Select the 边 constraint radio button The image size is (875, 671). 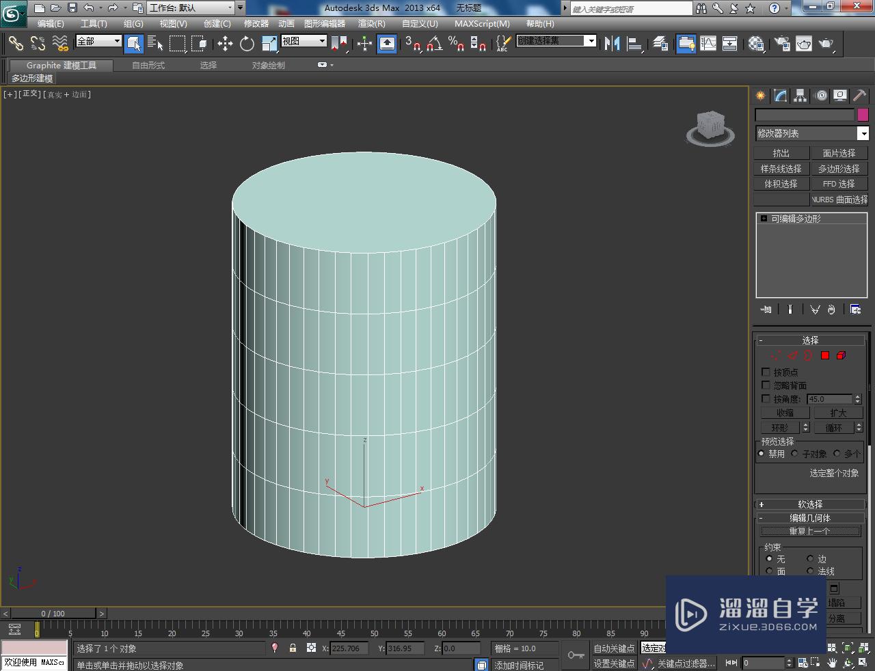pyautogui.click(x=810, y=558)
